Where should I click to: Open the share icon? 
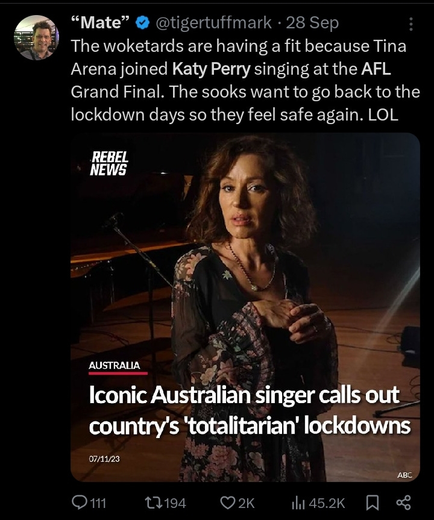[403, 503]
